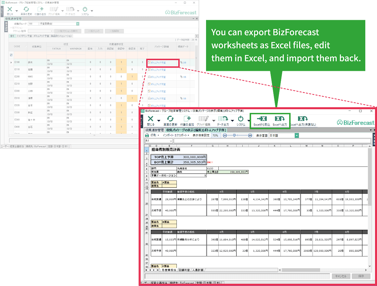The height and width of the screenshot is (286, 377).
Task: Select the 収集パッケージの表示(編集) tab
Action: (x=196, y=130)
